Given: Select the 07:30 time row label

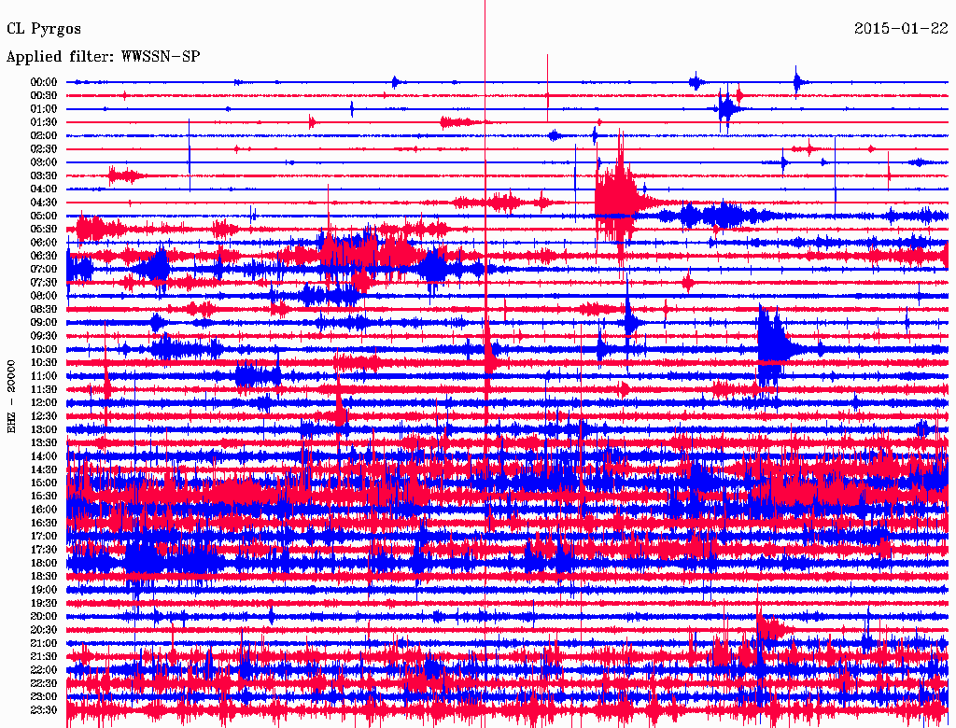Looking at the screenshot, I should [44, 283].
